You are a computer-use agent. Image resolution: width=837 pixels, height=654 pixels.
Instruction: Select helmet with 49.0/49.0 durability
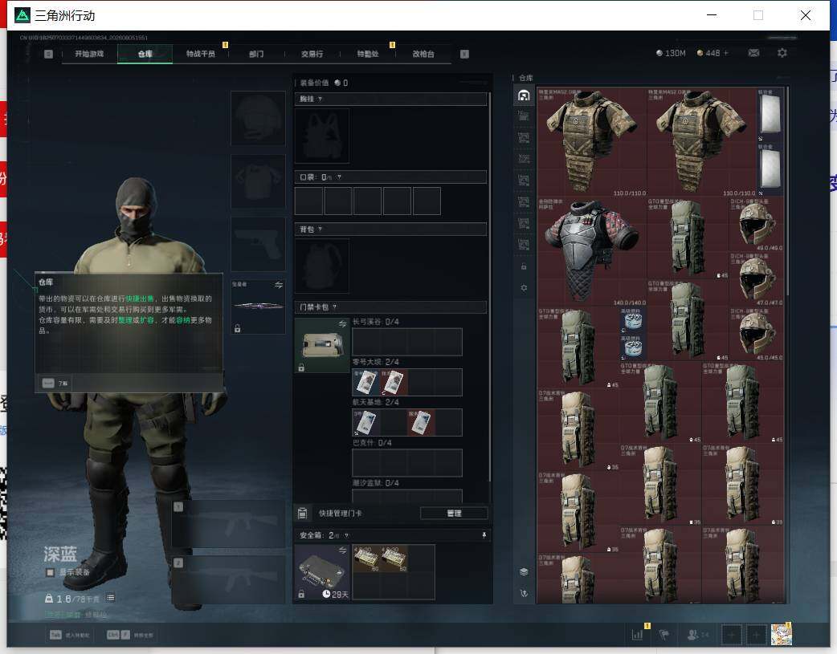(x=757, y=224)
